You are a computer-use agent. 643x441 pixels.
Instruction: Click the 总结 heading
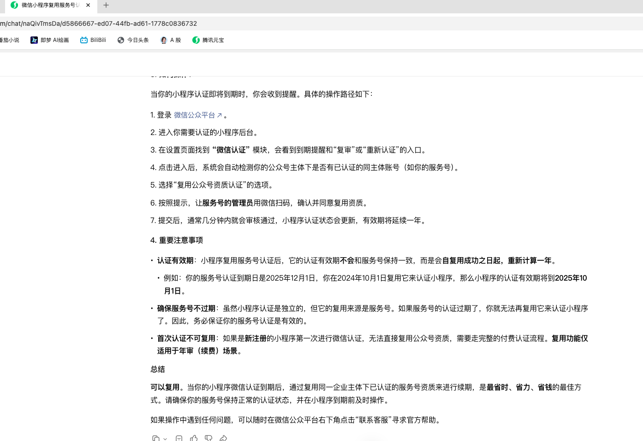(x=158, y=369)
